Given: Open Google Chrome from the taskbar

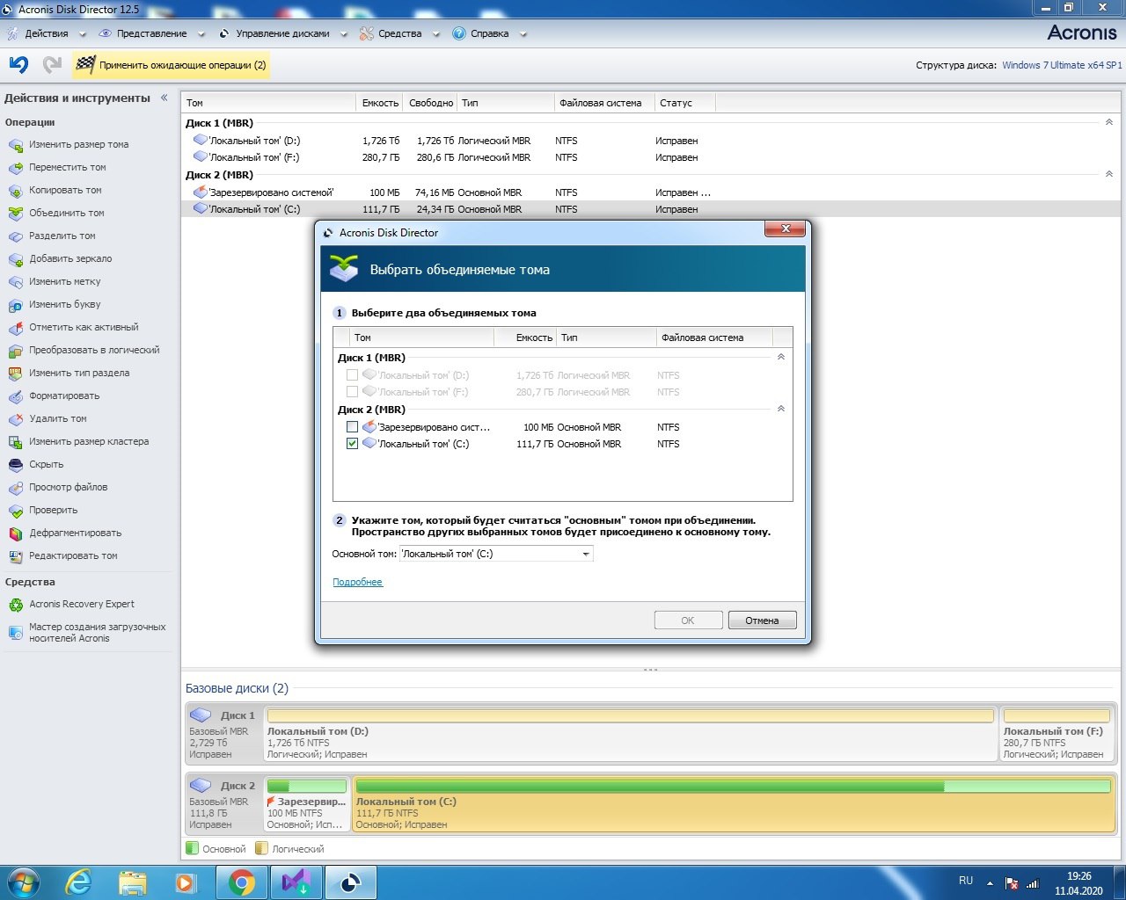Looking at the screenshot, I should click(x=242, y=882).
